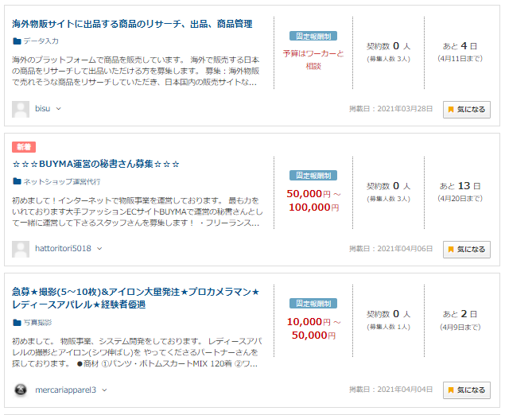Select the データ入力 category link

[41, 41]
